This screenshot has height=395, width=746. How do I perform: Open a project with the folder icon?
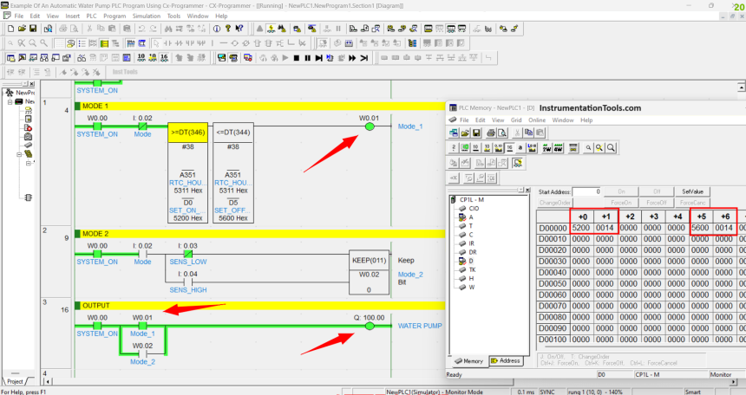pos(22,29)
